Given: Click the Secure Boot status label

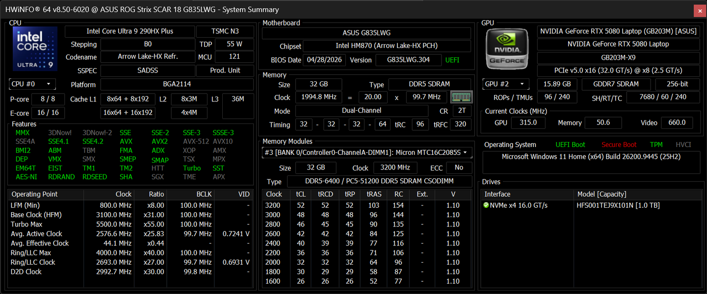Looking at the screenshot, I should click(x=619, y=145).
